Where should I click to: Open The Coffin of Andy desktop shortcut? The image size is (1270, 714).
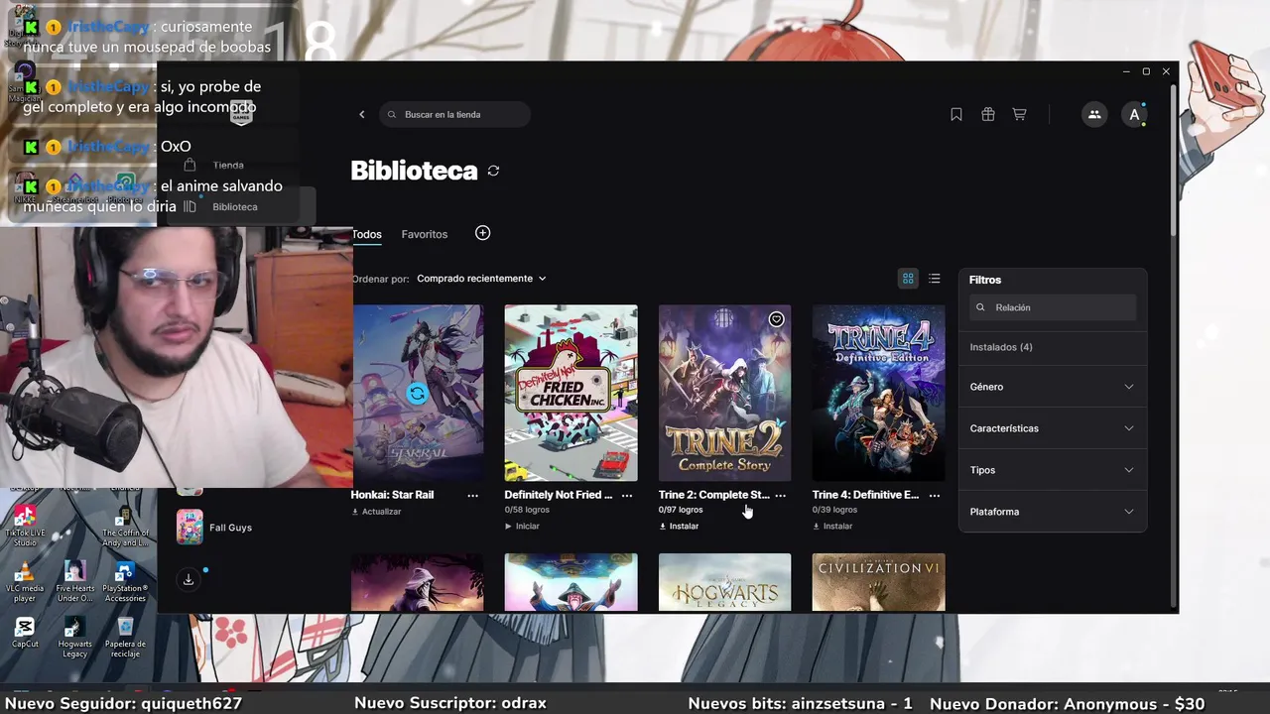125,526
